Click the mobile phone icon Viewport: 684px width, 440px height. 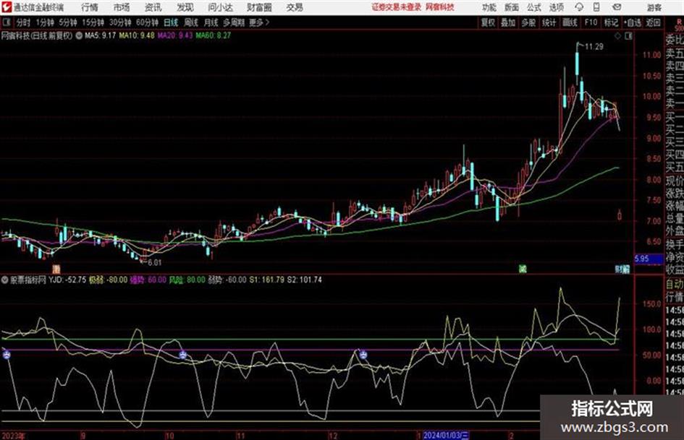pos(596,7)
